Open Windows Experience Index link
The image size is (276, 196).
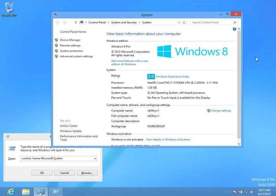coord(172,77)
